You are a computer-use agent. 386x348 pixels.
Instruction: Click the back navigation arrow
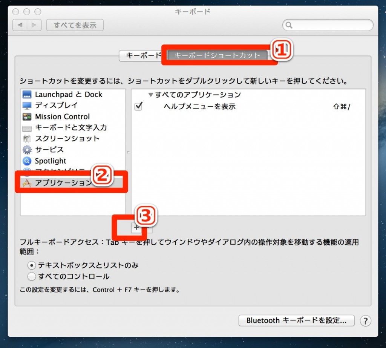point(20,25)
